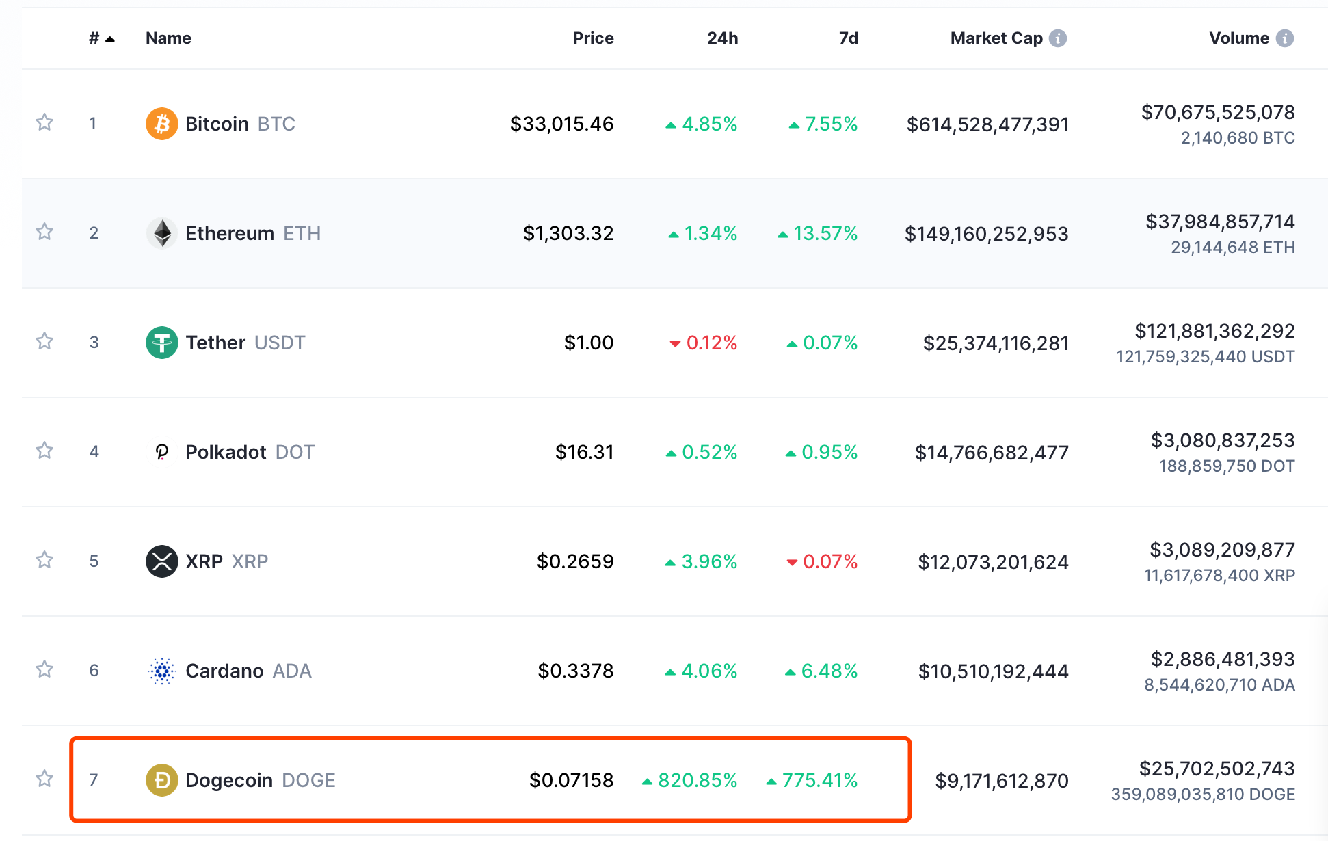Click the Dogecoin market cap value
Viewport: 1328px width, 841px height.
tap(1001, 780)
